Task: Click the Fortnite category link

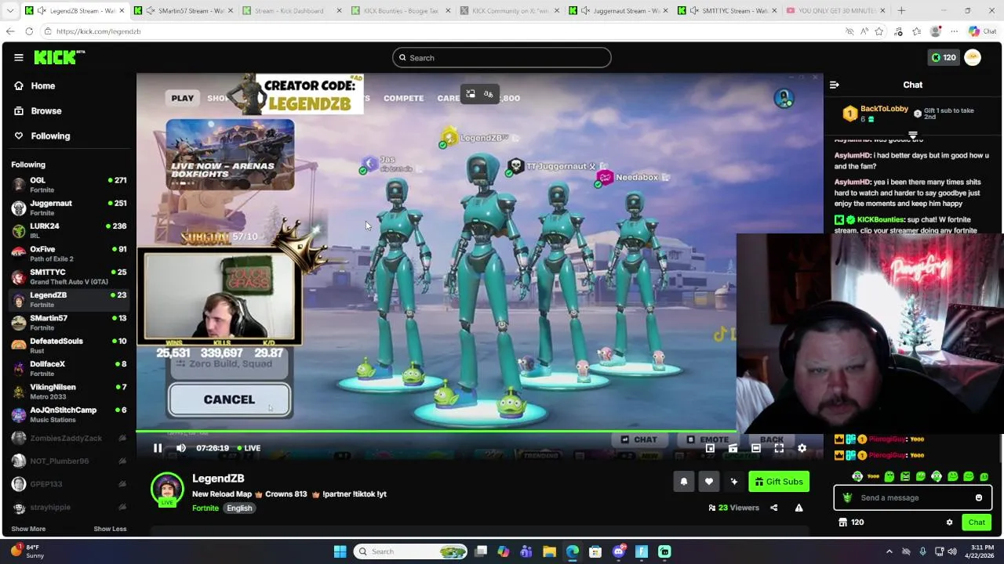Action: [x=206, y=508]
